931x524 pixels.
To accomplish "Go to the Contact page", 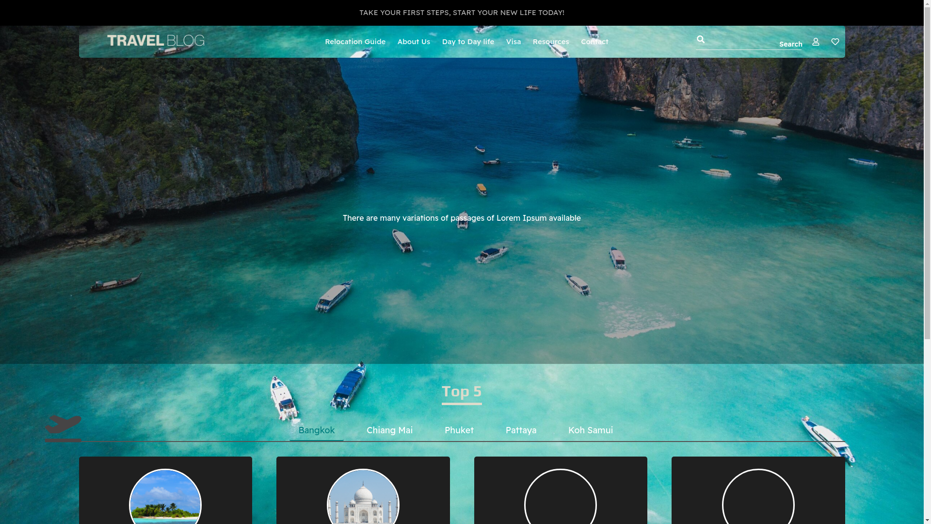I will click(594, 42).
